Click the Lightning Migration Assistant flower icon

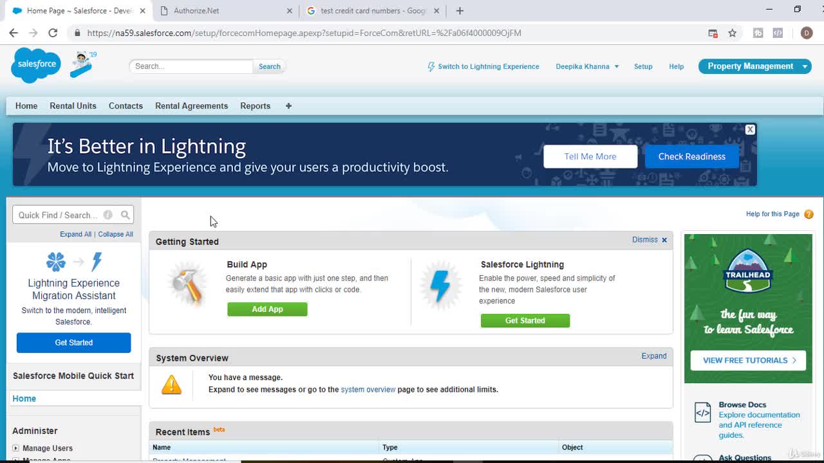56,262
